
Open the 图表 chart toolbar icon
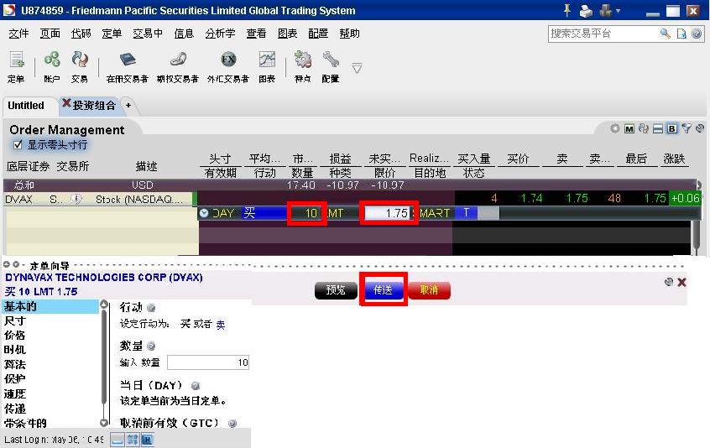click(x=267, y=65)
